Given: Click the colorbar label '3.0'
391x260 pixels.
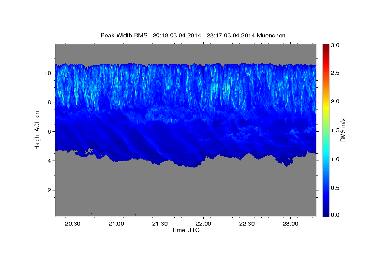Looking at the screenshot, I should tap(335, 45).
